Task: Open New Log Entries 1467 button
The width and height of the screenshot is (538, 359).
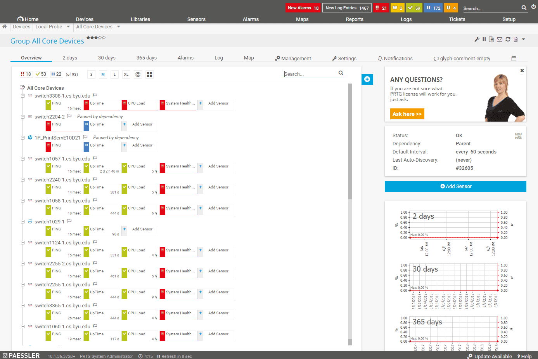Action: pyautogui.click(x=347, y=8)
